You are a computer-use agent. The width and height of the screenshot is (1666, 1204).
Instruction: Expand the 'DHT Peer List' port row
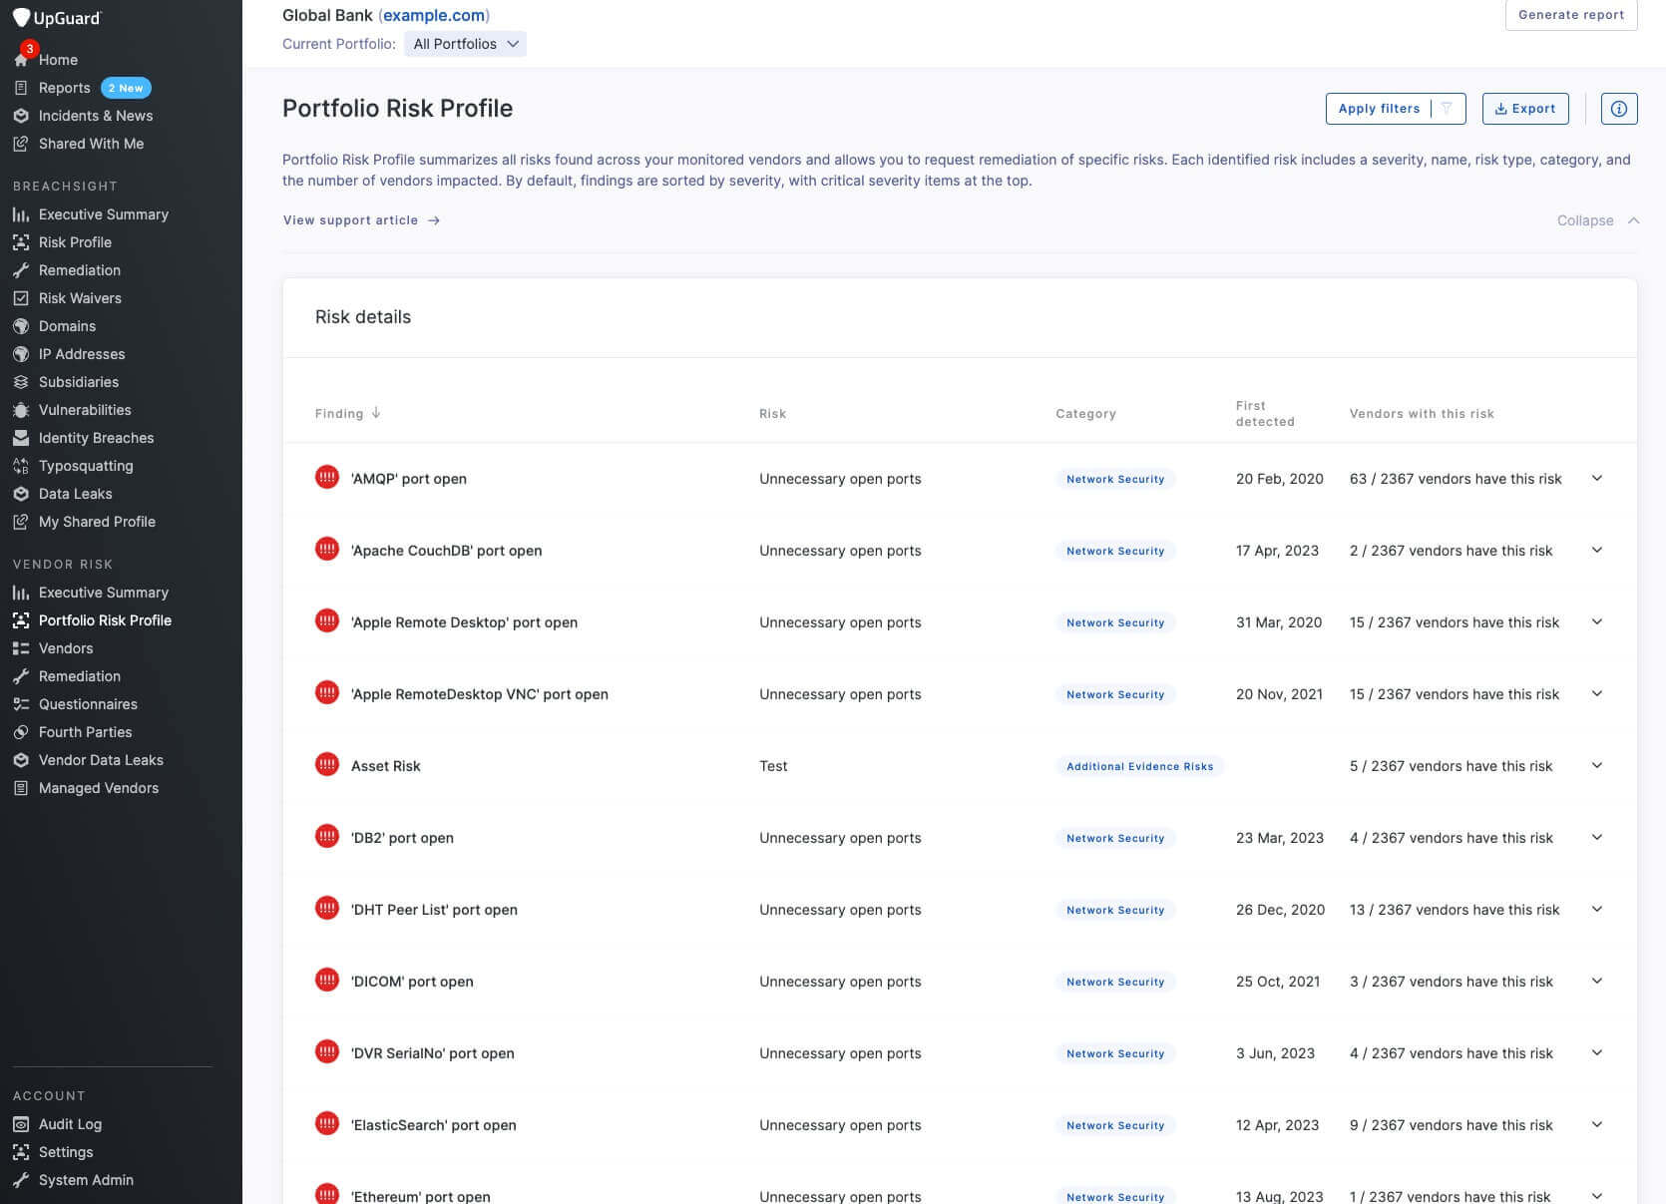pos(1597,910)
